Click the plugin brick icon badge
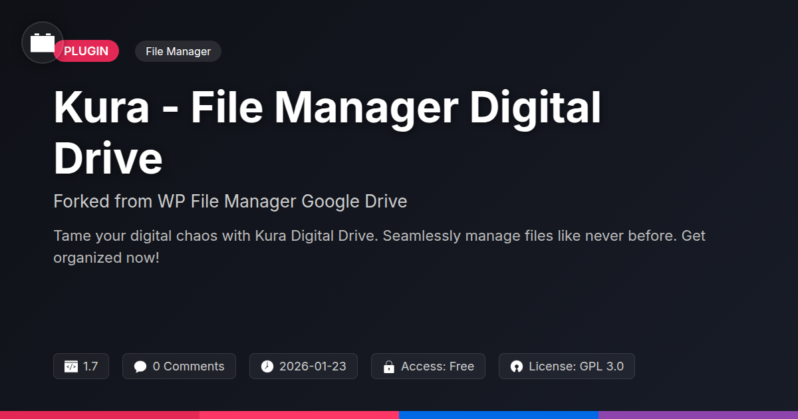 point(43,43)
